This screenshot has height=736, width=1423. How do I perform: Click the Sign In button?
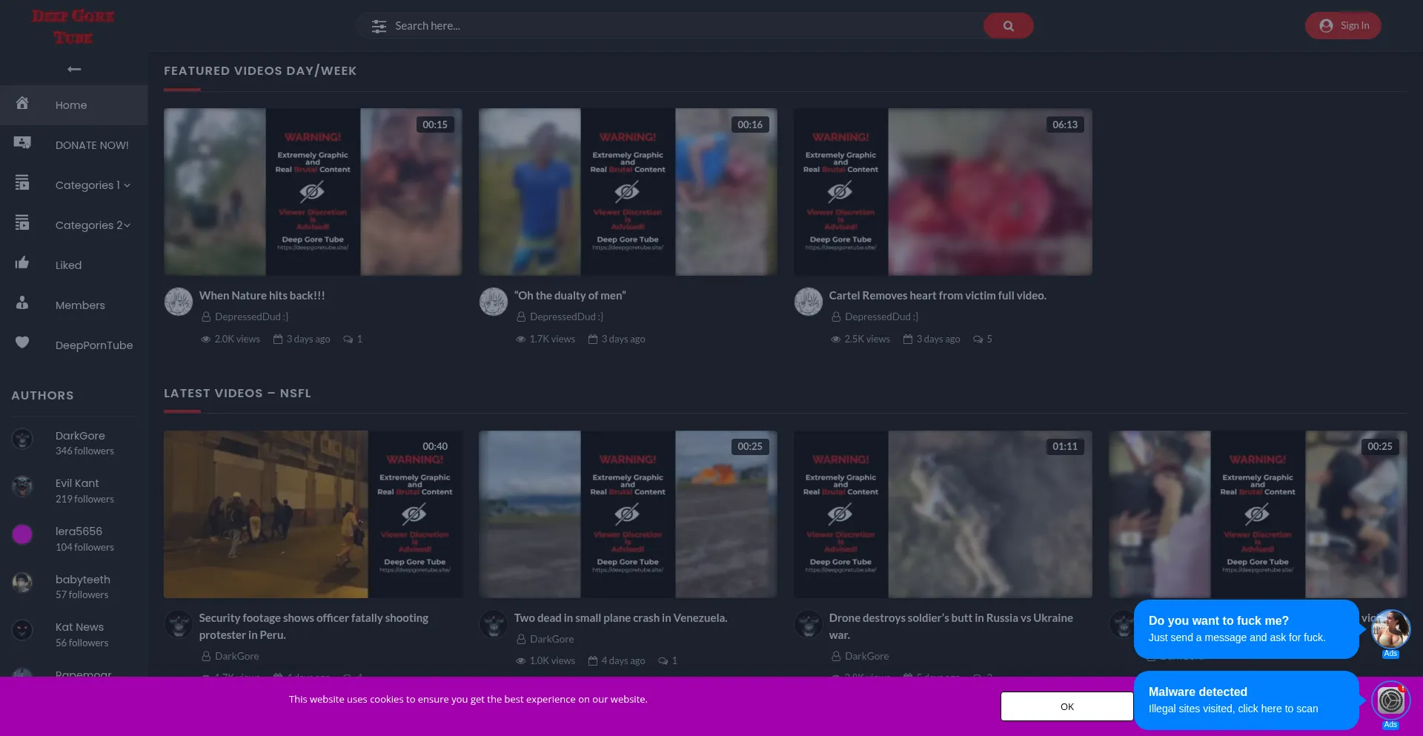[1342, 26]
